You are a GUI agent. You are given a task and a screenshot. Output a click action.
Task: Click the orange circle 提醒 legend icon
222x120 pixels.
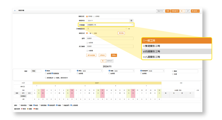[x=28, y=109]
